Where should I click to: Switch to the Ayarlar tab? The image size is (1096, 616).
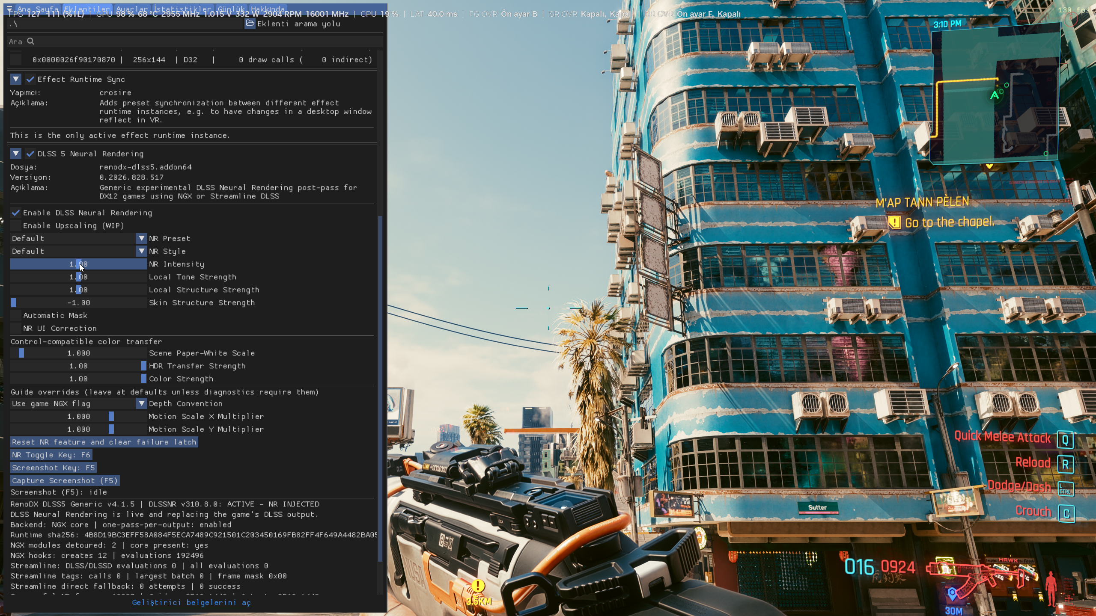tap(132, 9)
